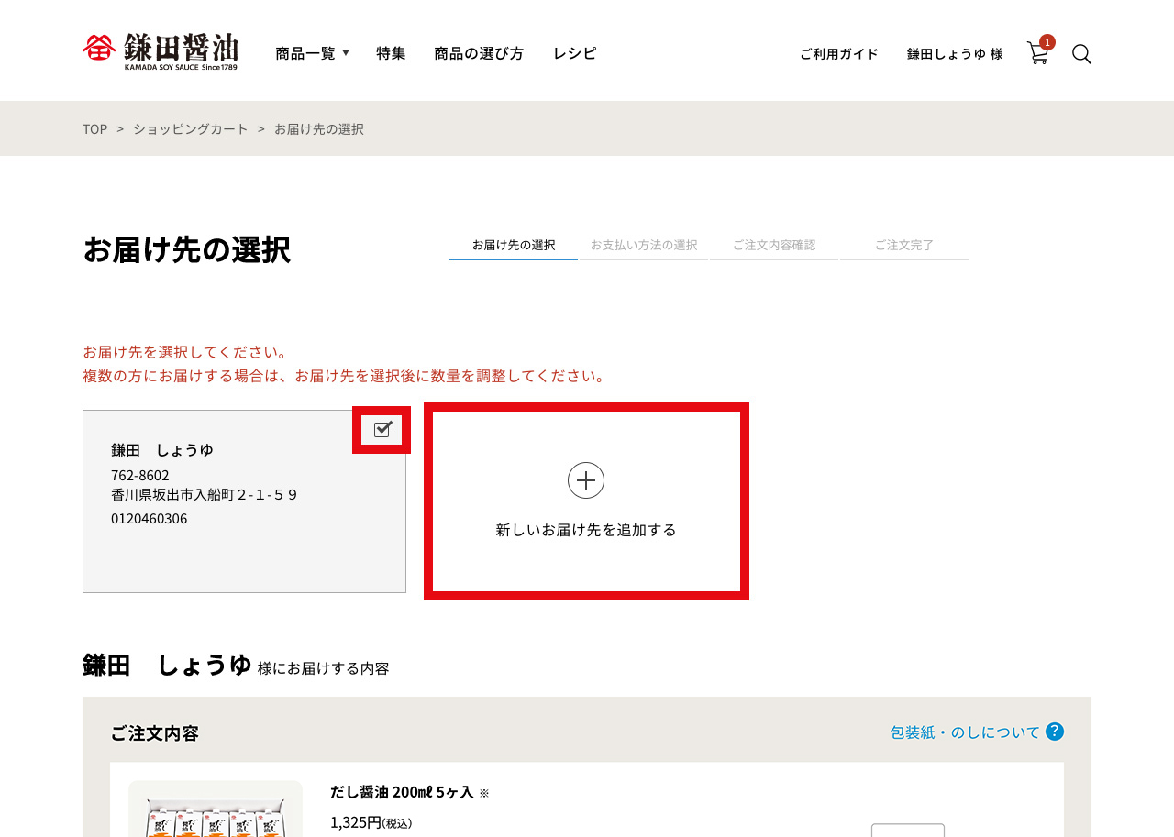
Task: Click the お届け先の選択 breadcrumb text
Action: click(x=319, y=129)
